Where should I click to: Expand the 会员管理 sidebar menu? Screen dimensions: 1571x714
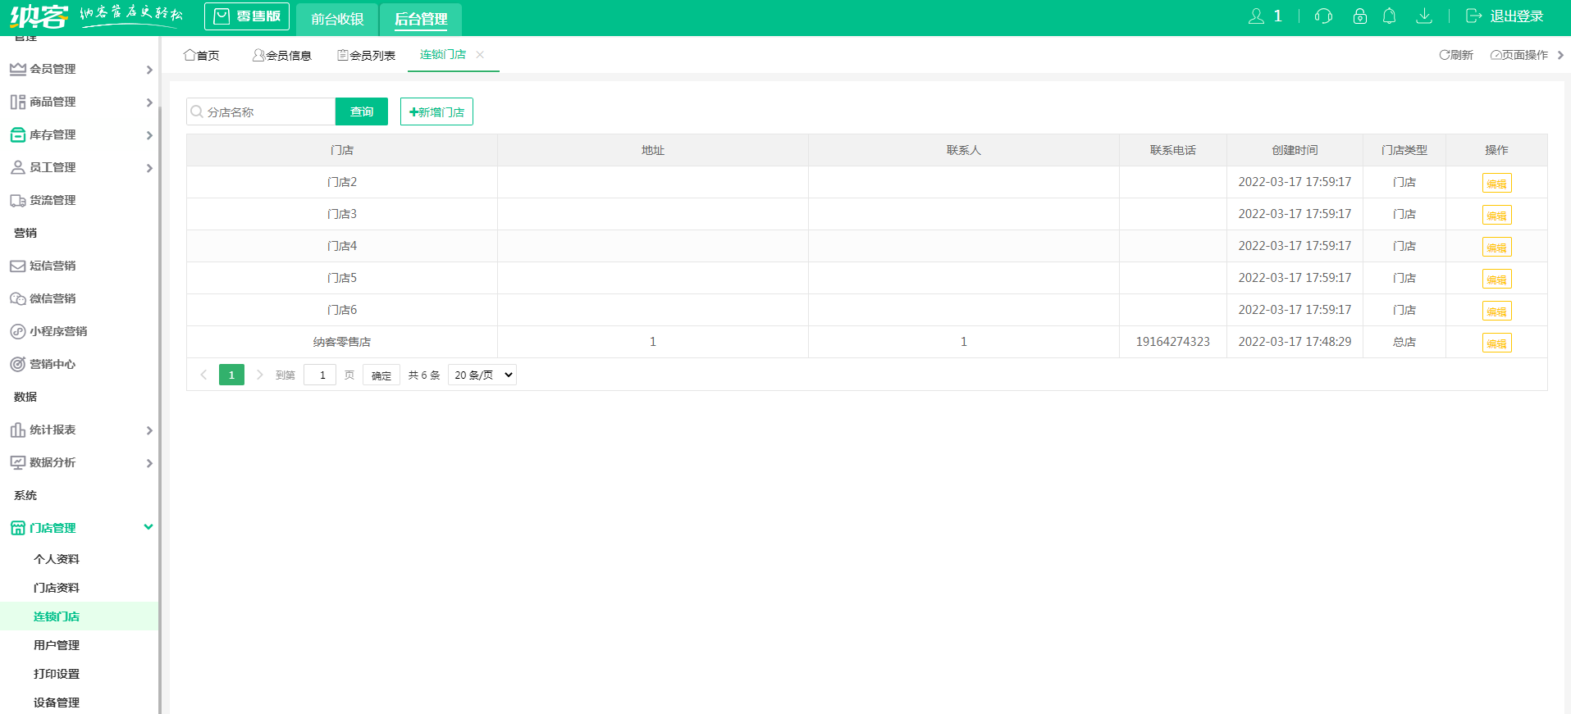tap(79, 69)
